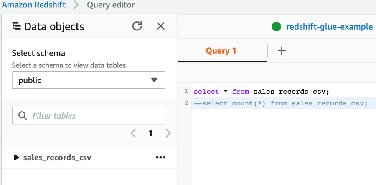
Task: Click the green connection status indicator
Action: tap(276, 27)
